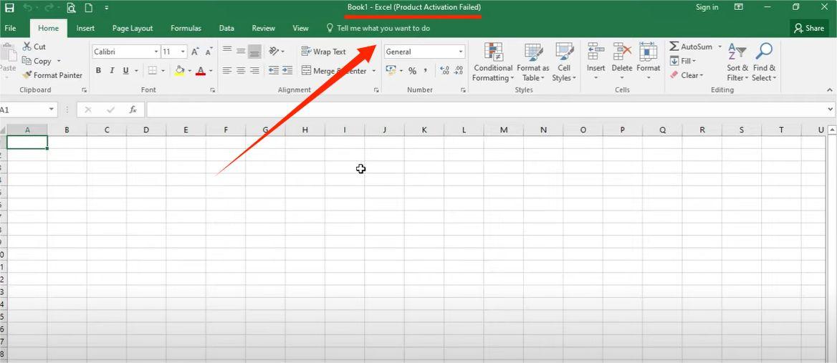The width and height of the screenshot is (837, 363).
Task: Open Sort & Filter menu
Action: click(737, 62)
